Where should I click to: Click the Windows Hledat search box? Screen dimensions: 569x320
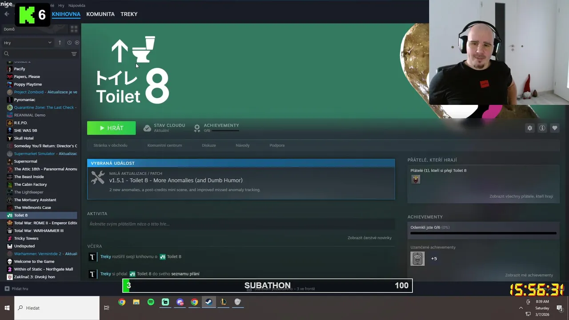click(x=57, y=308)
